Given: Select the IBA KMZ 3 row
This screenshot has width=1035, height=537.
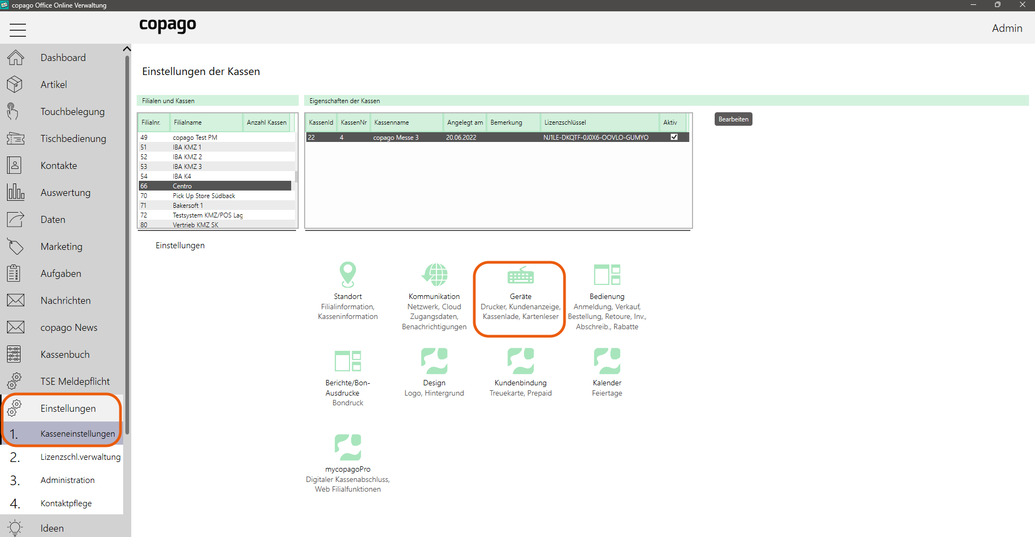Looking at the screenshot, I should coord(217,167).
